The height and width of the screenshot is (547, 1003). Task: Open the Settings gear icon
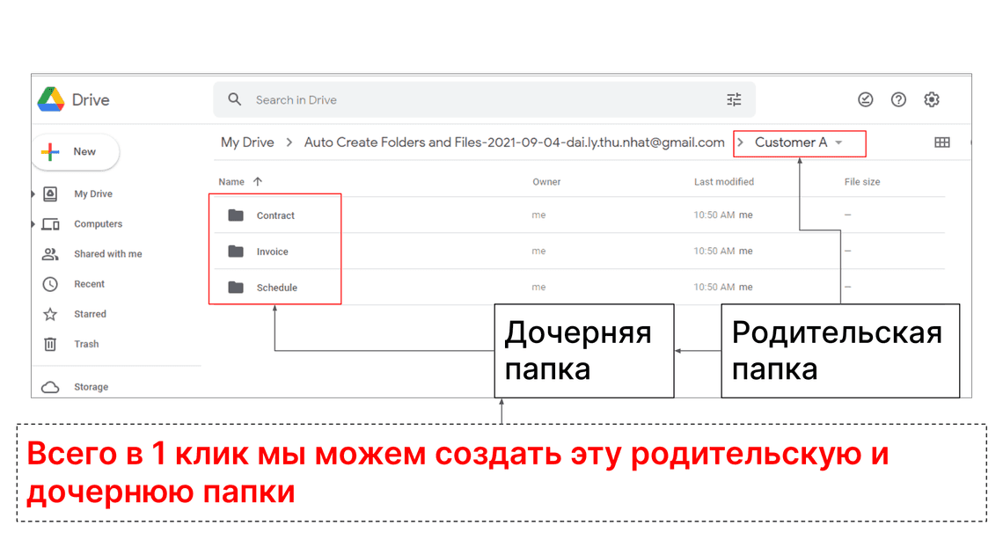point(932,100)
